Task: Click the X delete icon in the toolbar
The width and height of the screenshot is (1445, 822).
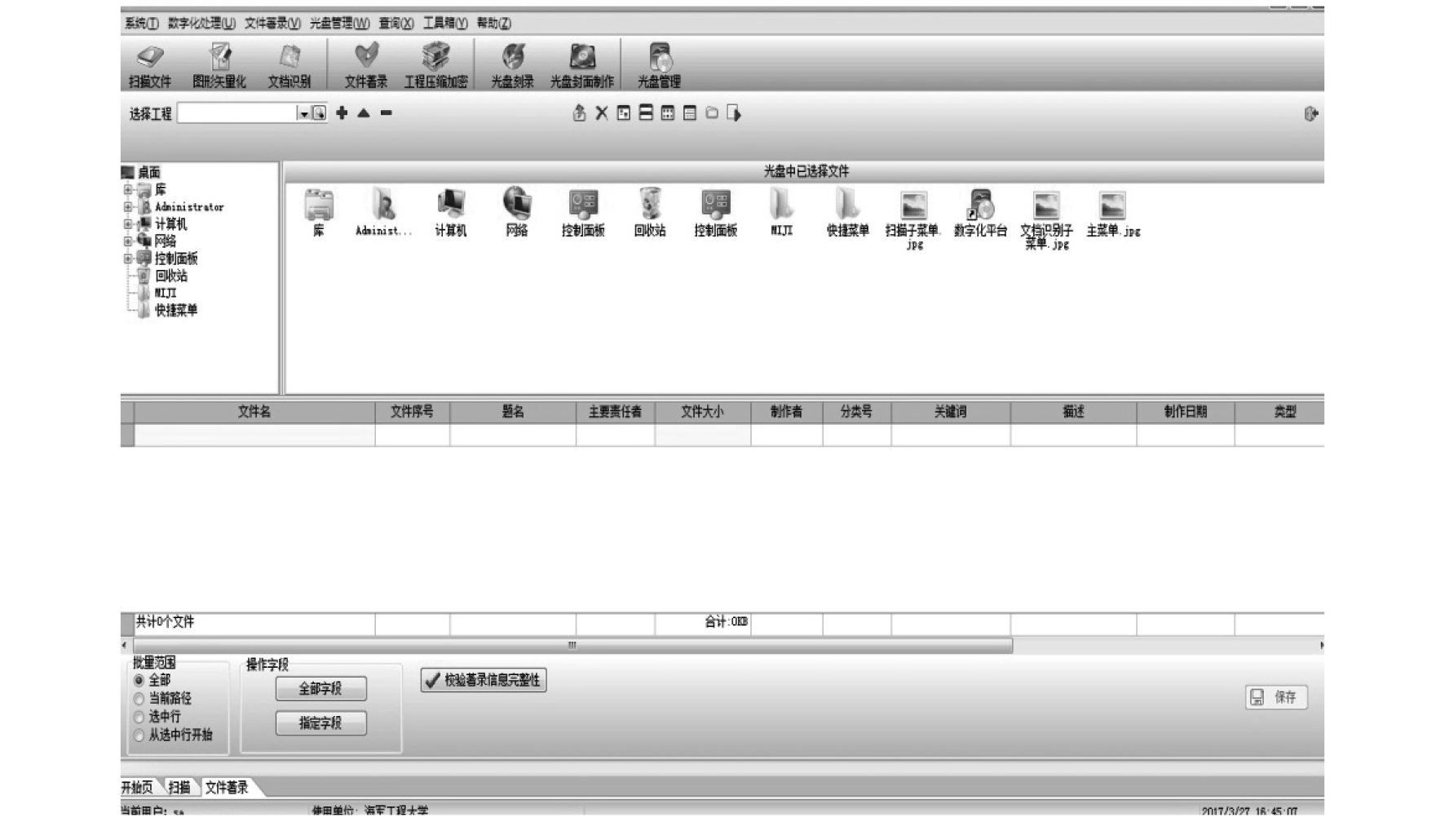Action: tap(602, 113)
